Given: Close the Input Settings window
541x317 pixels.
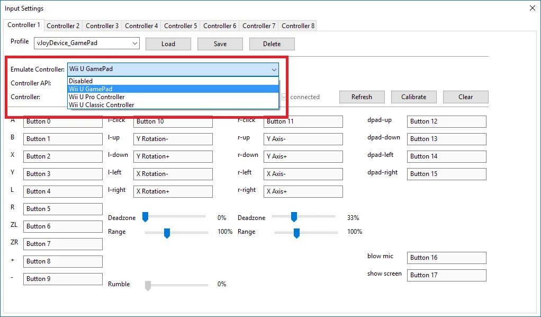Looking at the screenshot, I should click(533, 8).
